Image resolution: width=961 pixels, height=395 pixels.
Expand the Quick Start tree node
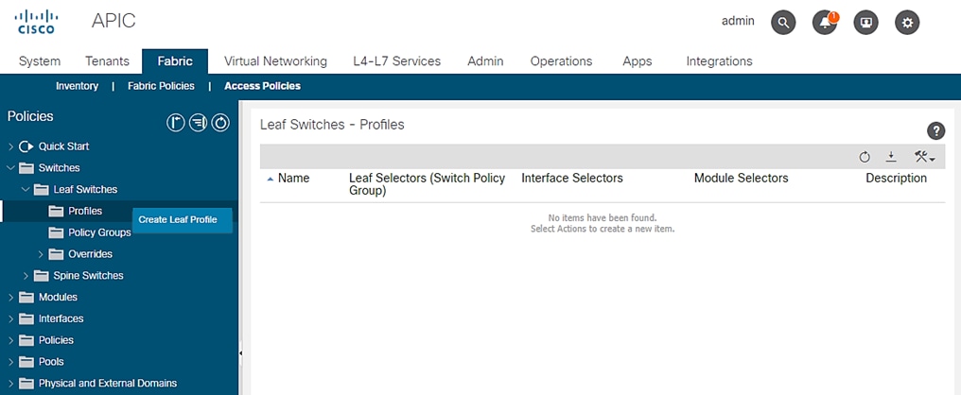[x=10, y=146]
